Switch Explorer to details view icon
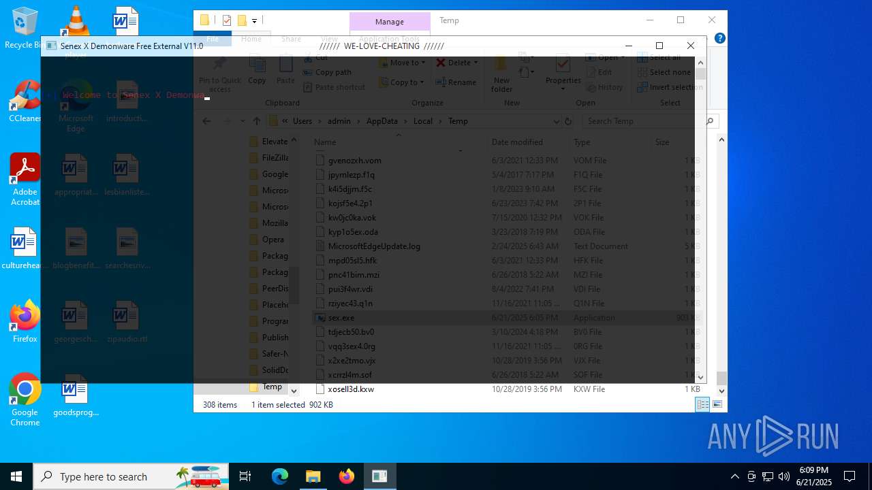872x490 pixels. click(x=703, y=404)
